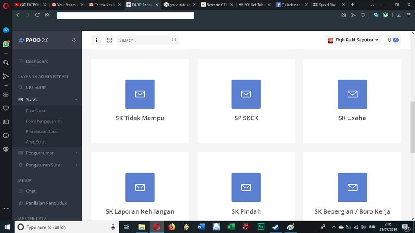Viewport: 415px width, 233px height.
Task: Open three-dots more options in Opera sidebar
Action: click(6, 209)
